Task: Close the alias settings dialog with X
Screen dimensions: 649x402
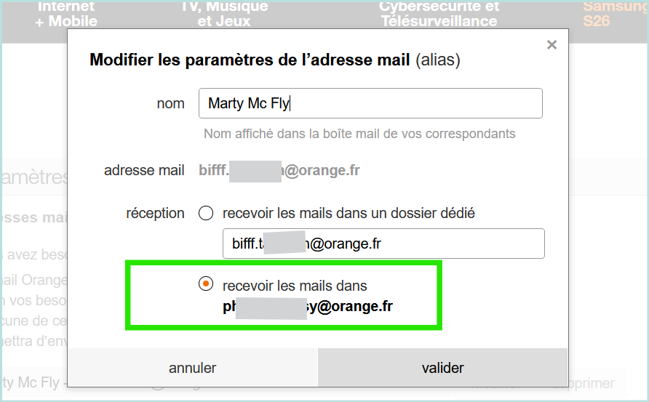Action: point(552,45)
